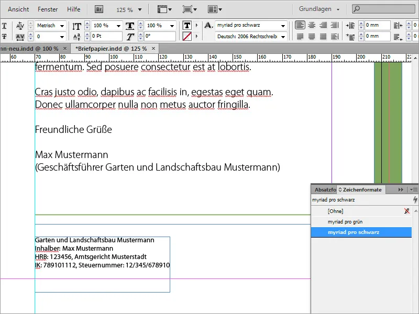Open the horizontal scale 100 % dropdown

pyautogui.click(x=172, y=26)
